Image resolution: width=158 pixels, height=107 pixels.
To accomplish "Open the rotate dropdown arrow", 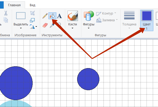I will [x=36, y=26].
